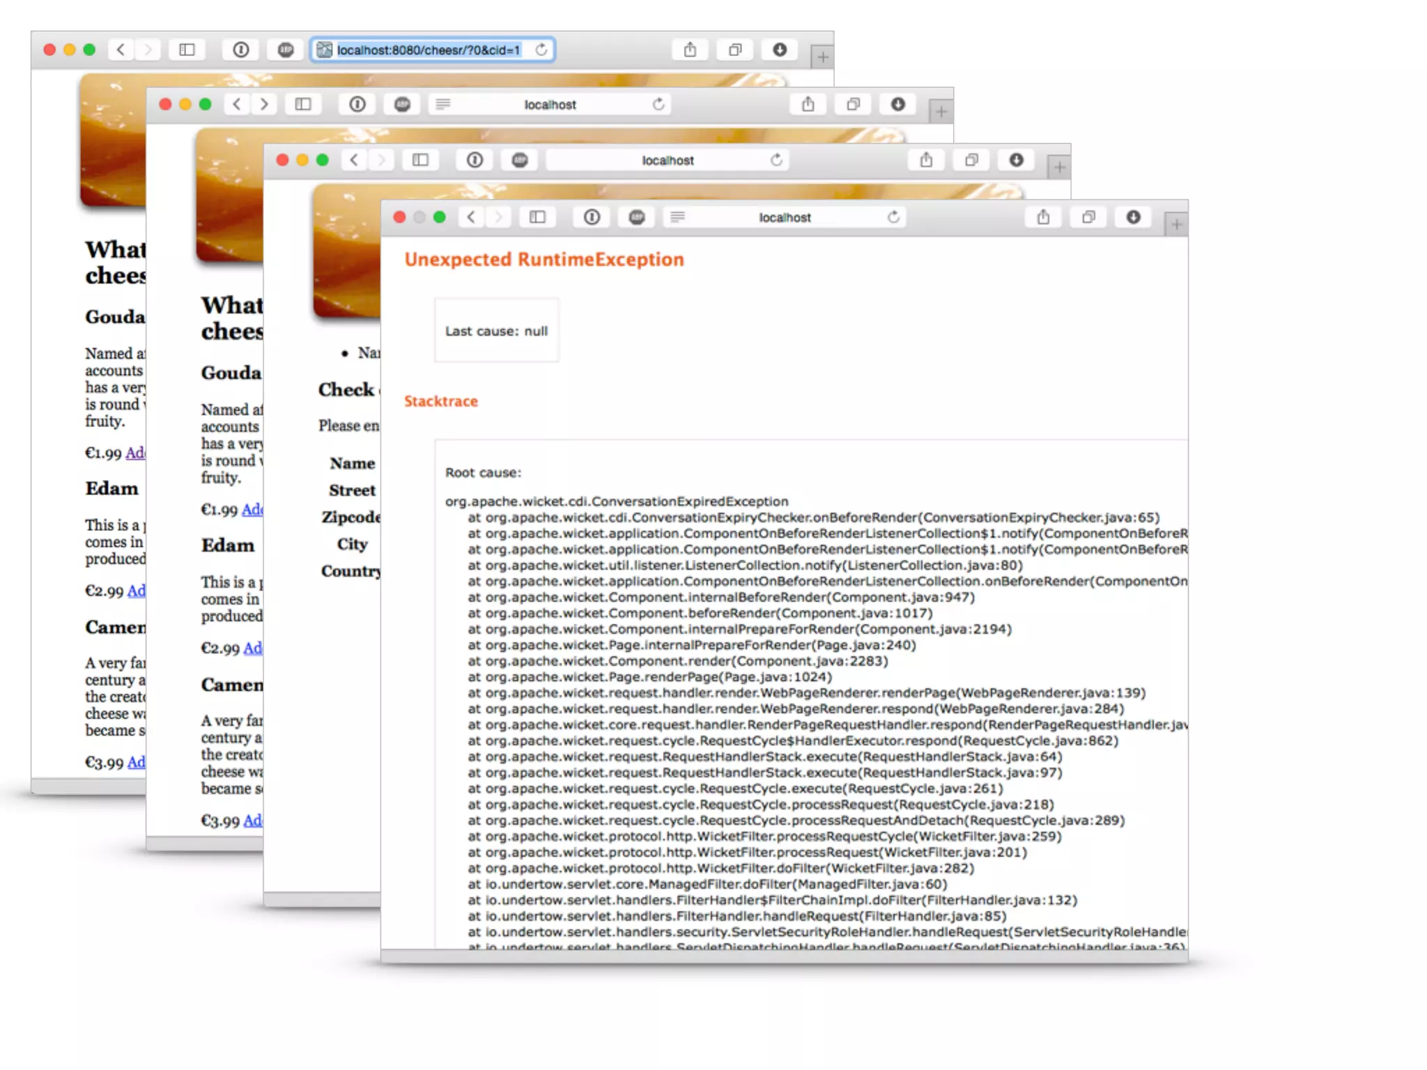This screenshot has height=1070, width=1427.
Task: Go back in the frontmost Safari window
Action: pos(472,217)
